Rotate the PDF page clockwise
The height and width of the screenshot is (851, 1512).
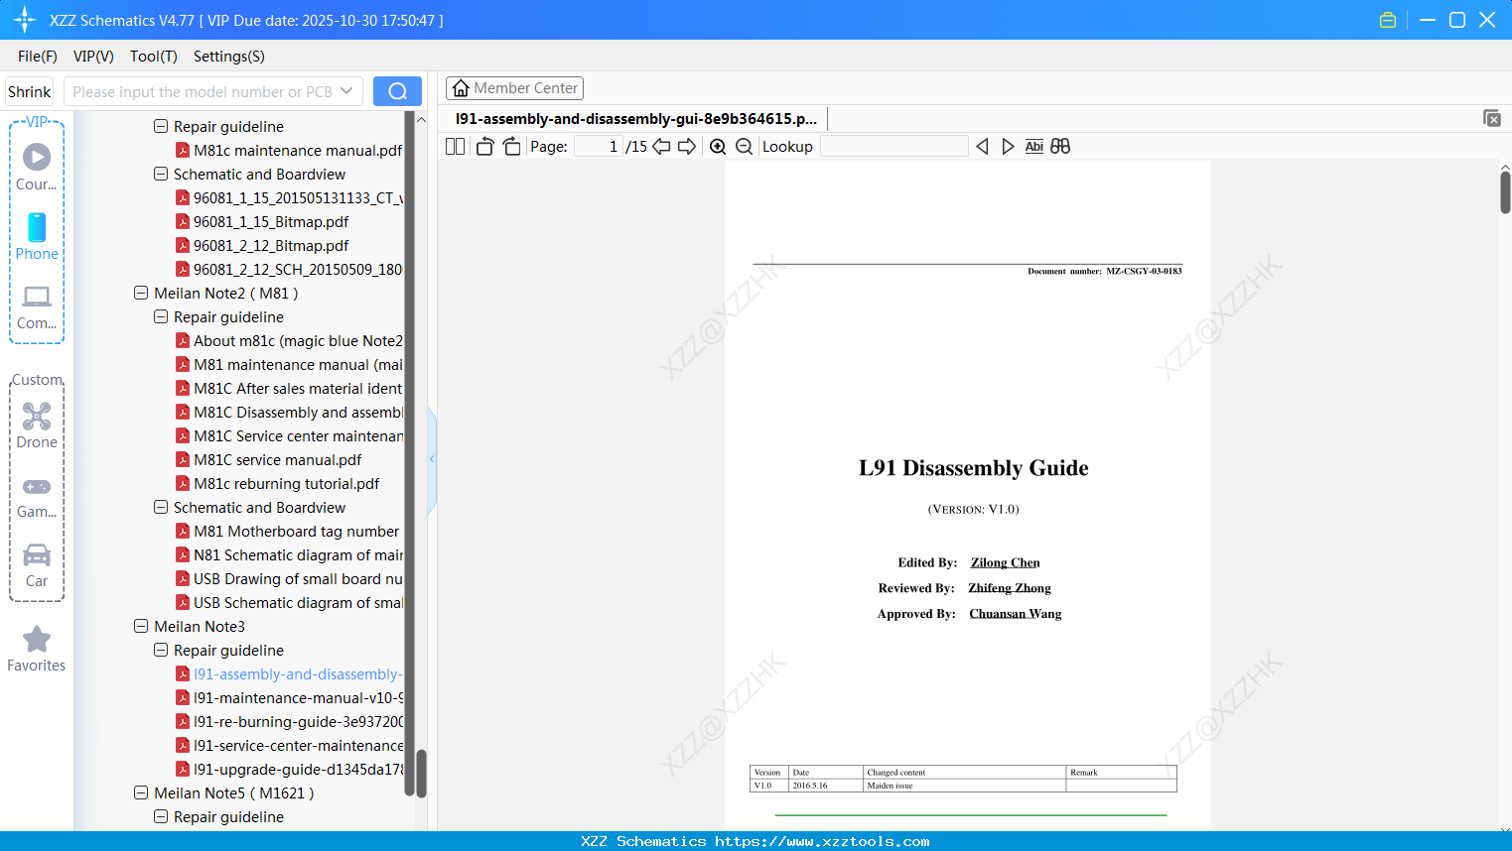click(x=511, y=146)
